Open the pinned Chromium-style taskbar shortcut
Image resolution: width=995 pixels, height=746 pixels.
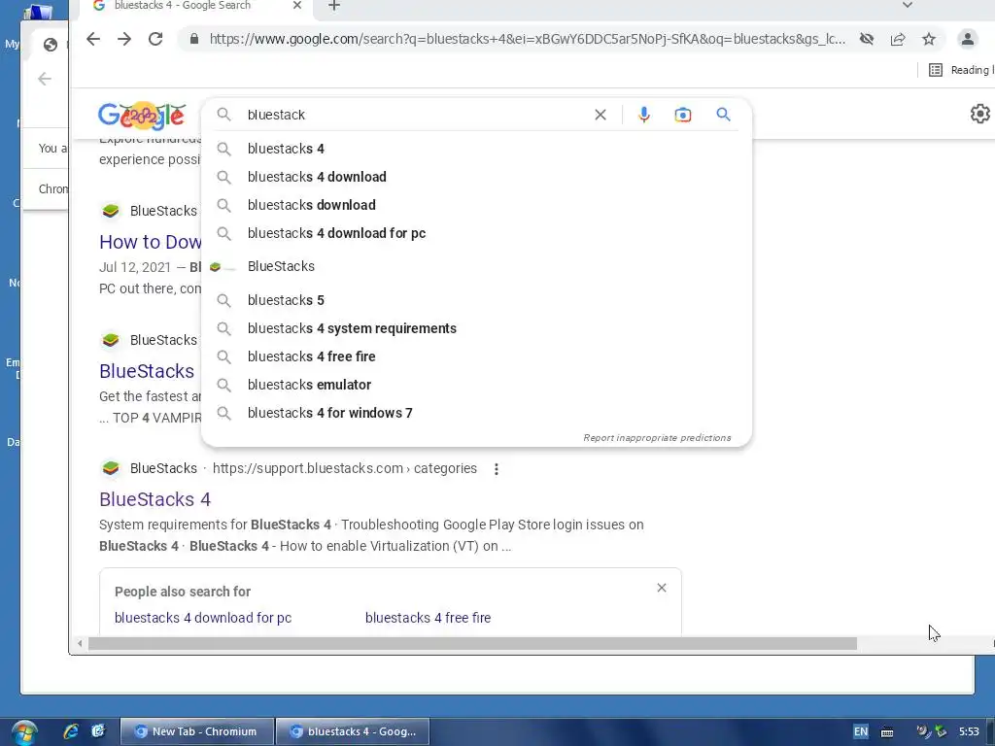point(98,731)
